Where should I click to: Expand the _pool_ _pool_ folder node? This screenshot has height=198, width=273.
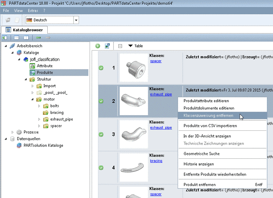coord(32,93)
